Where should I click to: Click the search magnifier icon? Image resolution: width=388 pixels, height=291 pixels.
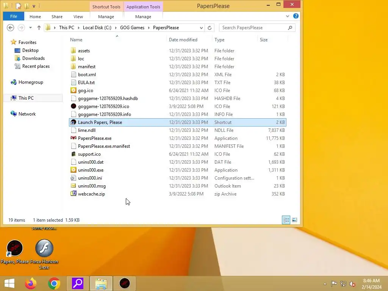(290, 28)
